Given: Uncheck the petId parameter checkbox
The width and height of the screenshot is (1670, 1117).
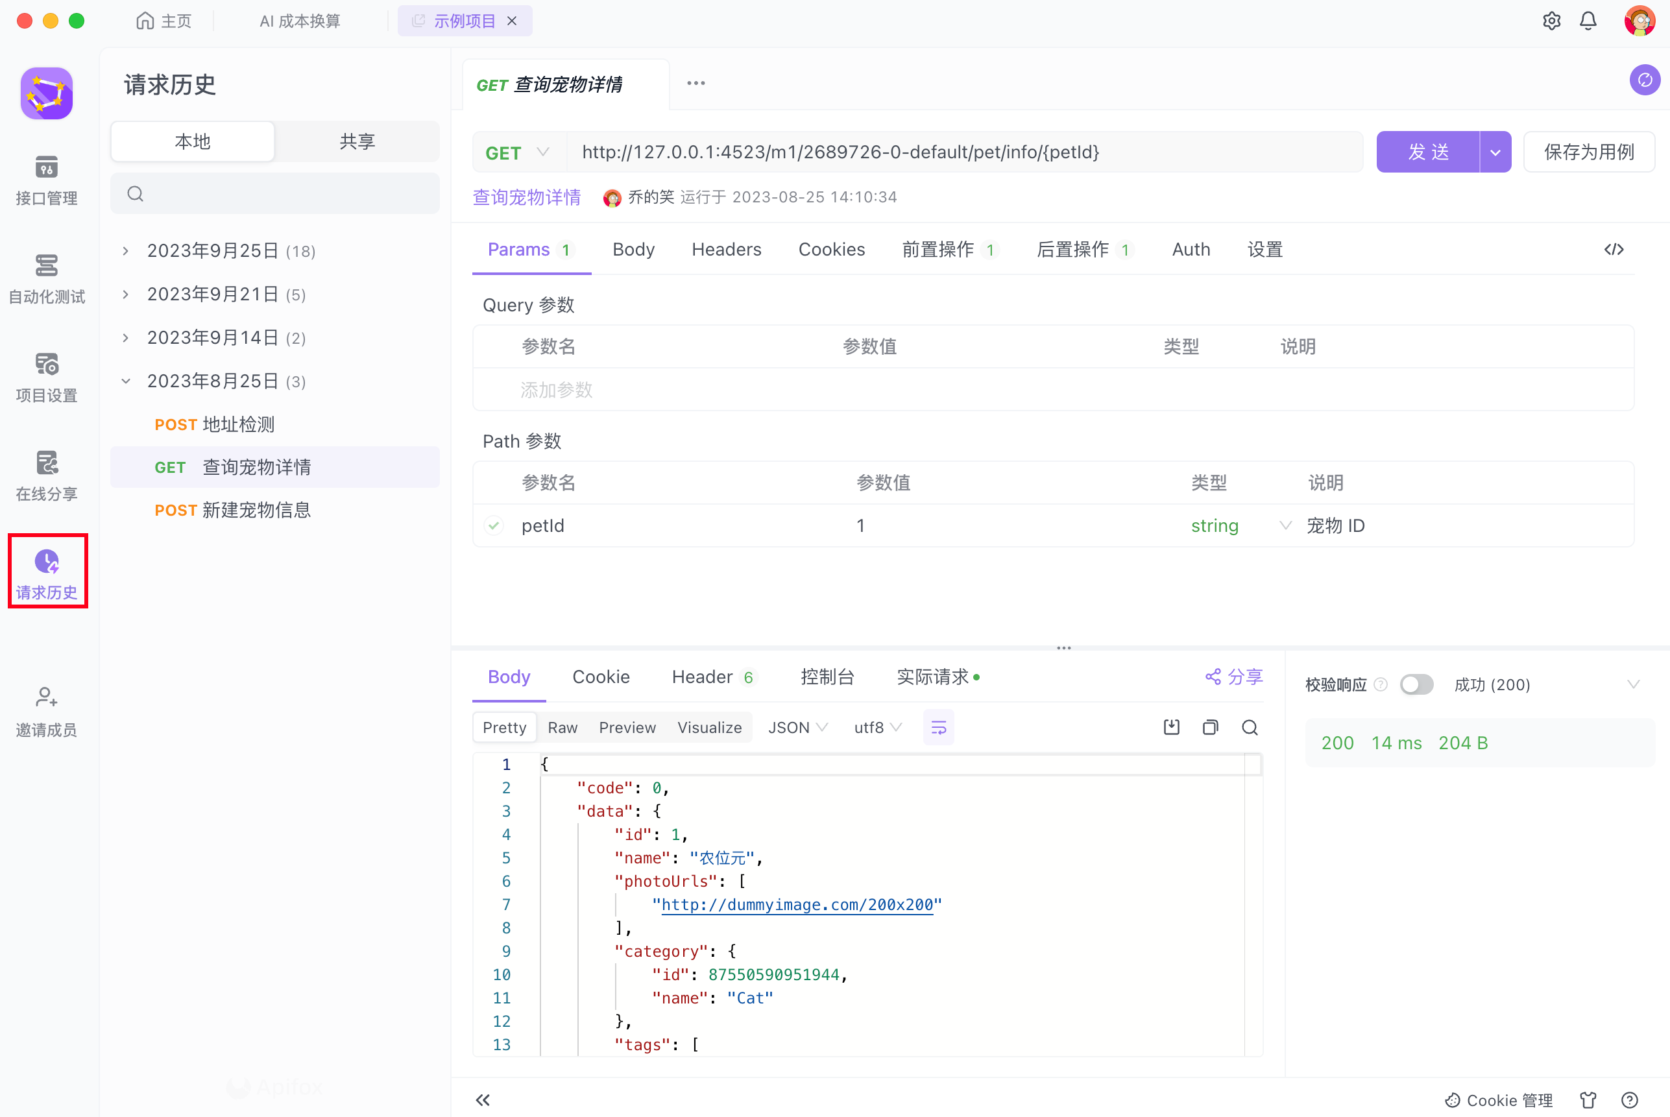Looking at the screenshot, I should click(494, 525).
